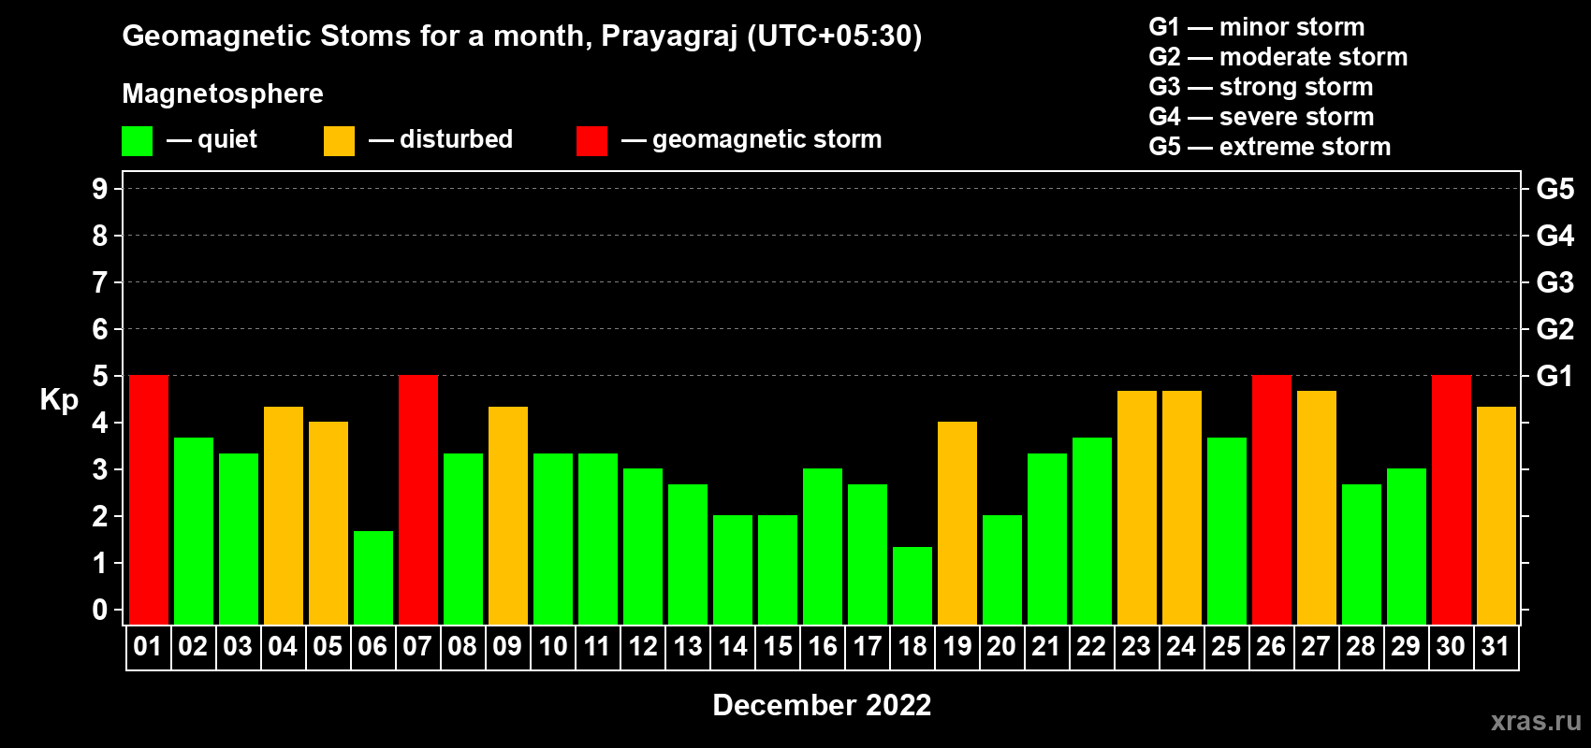1591x748 pixels.
Task: Click the G1 label on right axis
Action: (1555, 376)
